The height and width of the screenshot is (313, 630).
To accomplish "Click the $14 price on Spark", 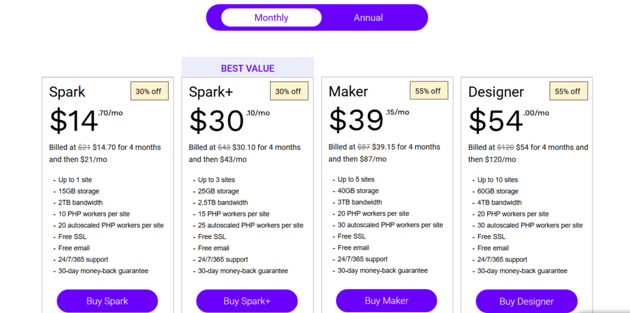I will [x=74, y=121].
